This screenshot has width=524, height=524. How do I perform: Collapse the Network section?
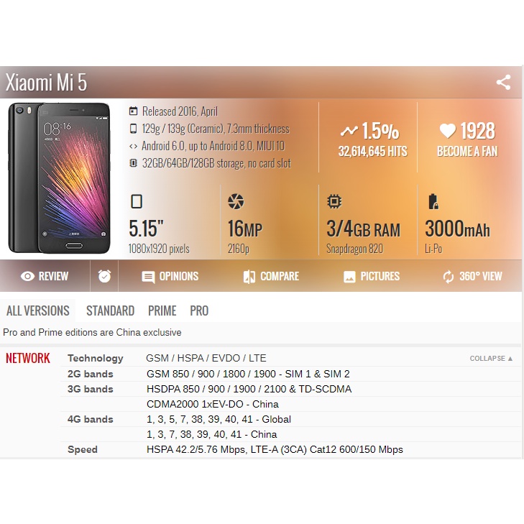pos(491,358)
